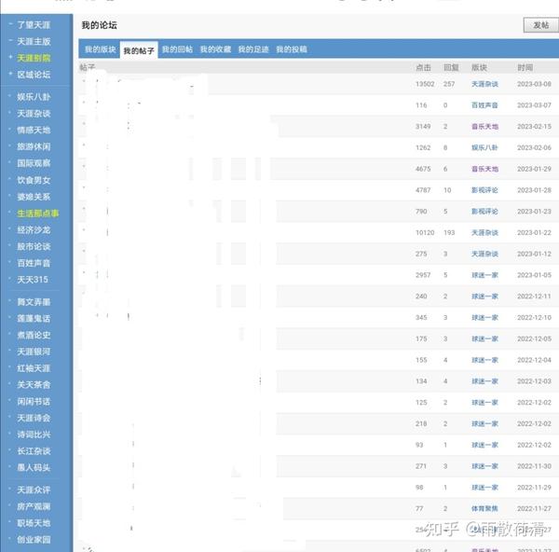Screen dimensions: 559x552
Task: Click the 时间 column header
Action: (525, 67)
